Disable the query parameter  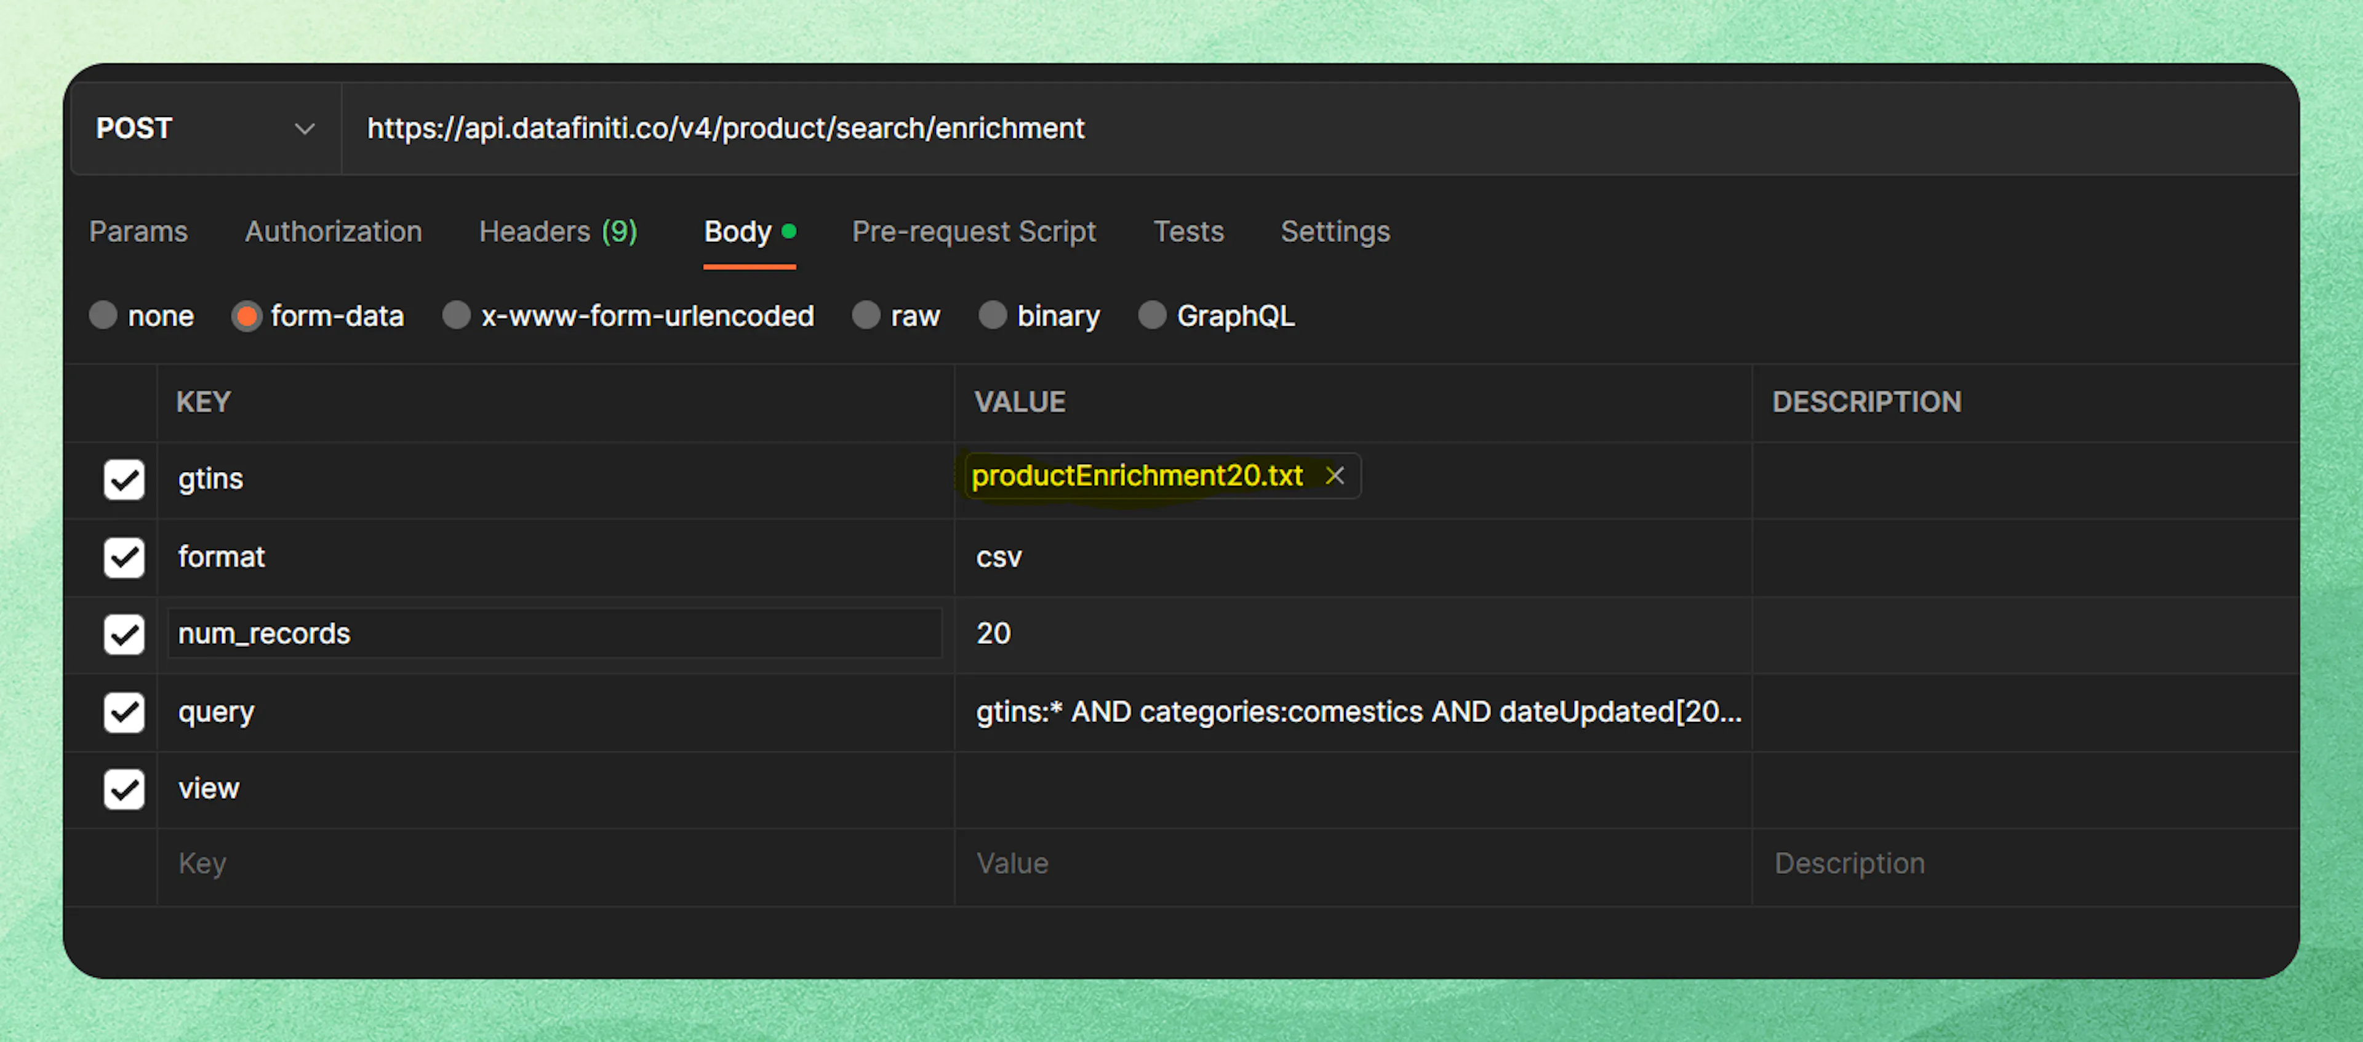(124, 713)
